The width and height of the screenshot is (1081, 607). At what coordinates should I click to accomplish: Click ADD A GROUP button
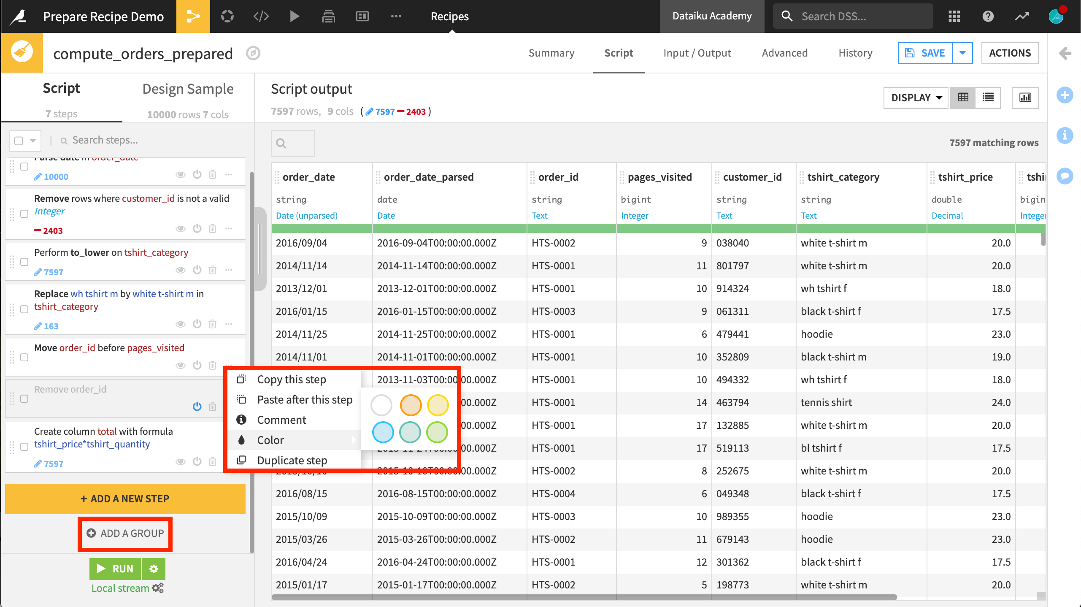[125, 533]
